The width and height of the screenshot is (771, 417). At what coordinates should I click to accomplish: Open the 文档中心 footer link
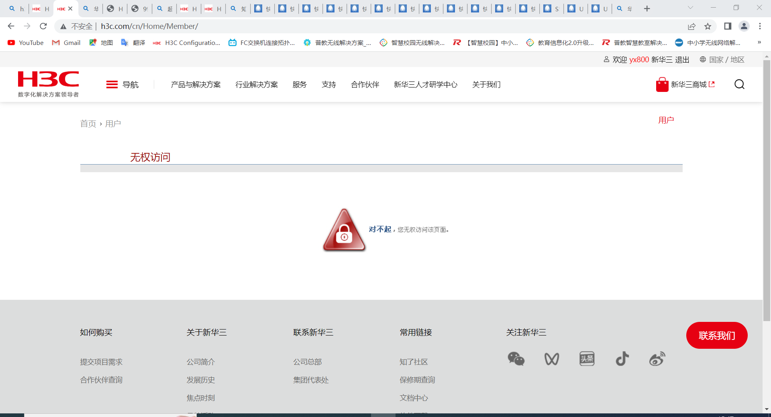(414, 398)
